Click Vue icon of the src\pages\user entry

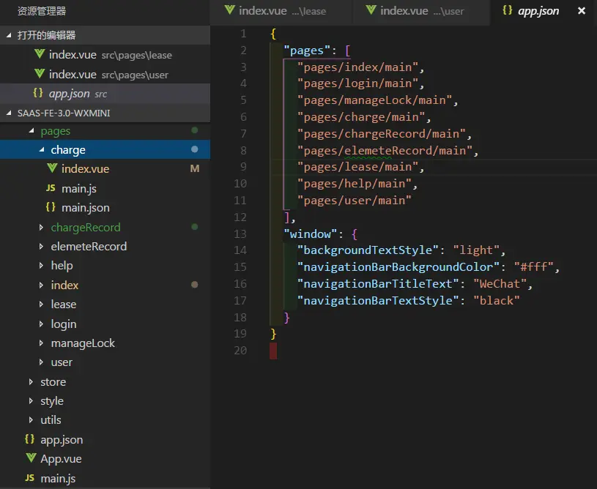pos(40,73)
